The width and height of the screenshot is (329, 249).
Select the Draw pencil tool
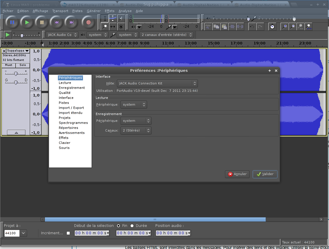(x=121, y=19)
